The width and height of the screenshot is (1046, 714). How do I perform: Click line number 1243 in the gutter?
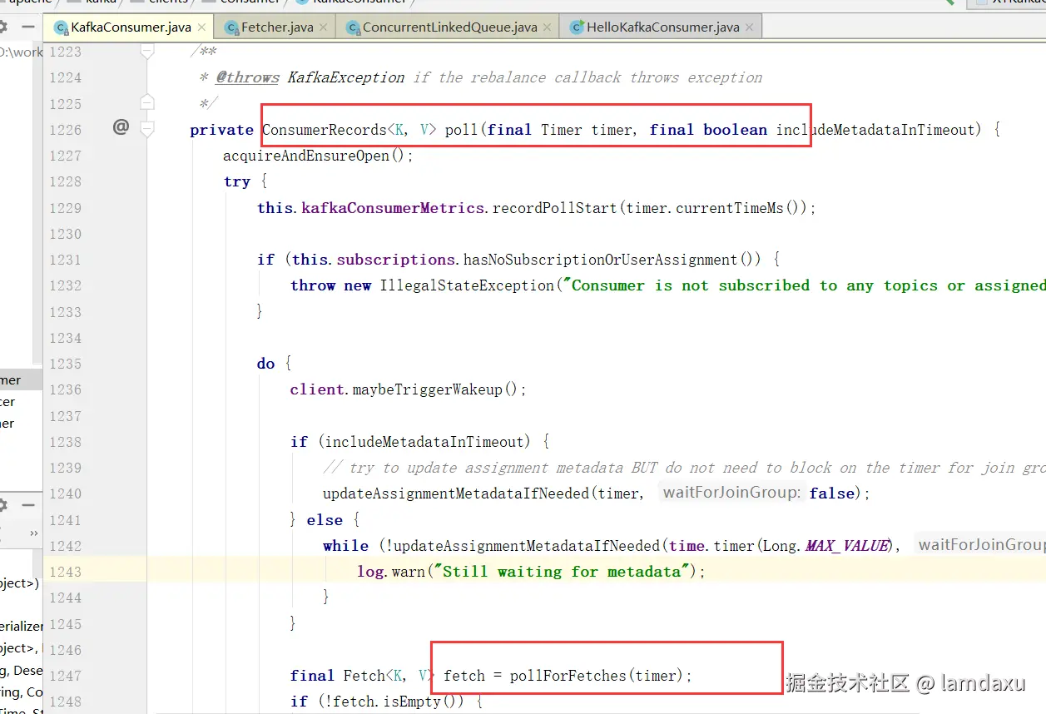65,572
